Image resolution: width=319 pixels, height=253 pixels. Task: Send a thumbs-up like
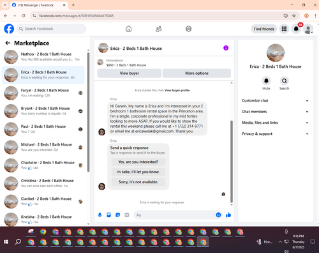coord(228,215)
